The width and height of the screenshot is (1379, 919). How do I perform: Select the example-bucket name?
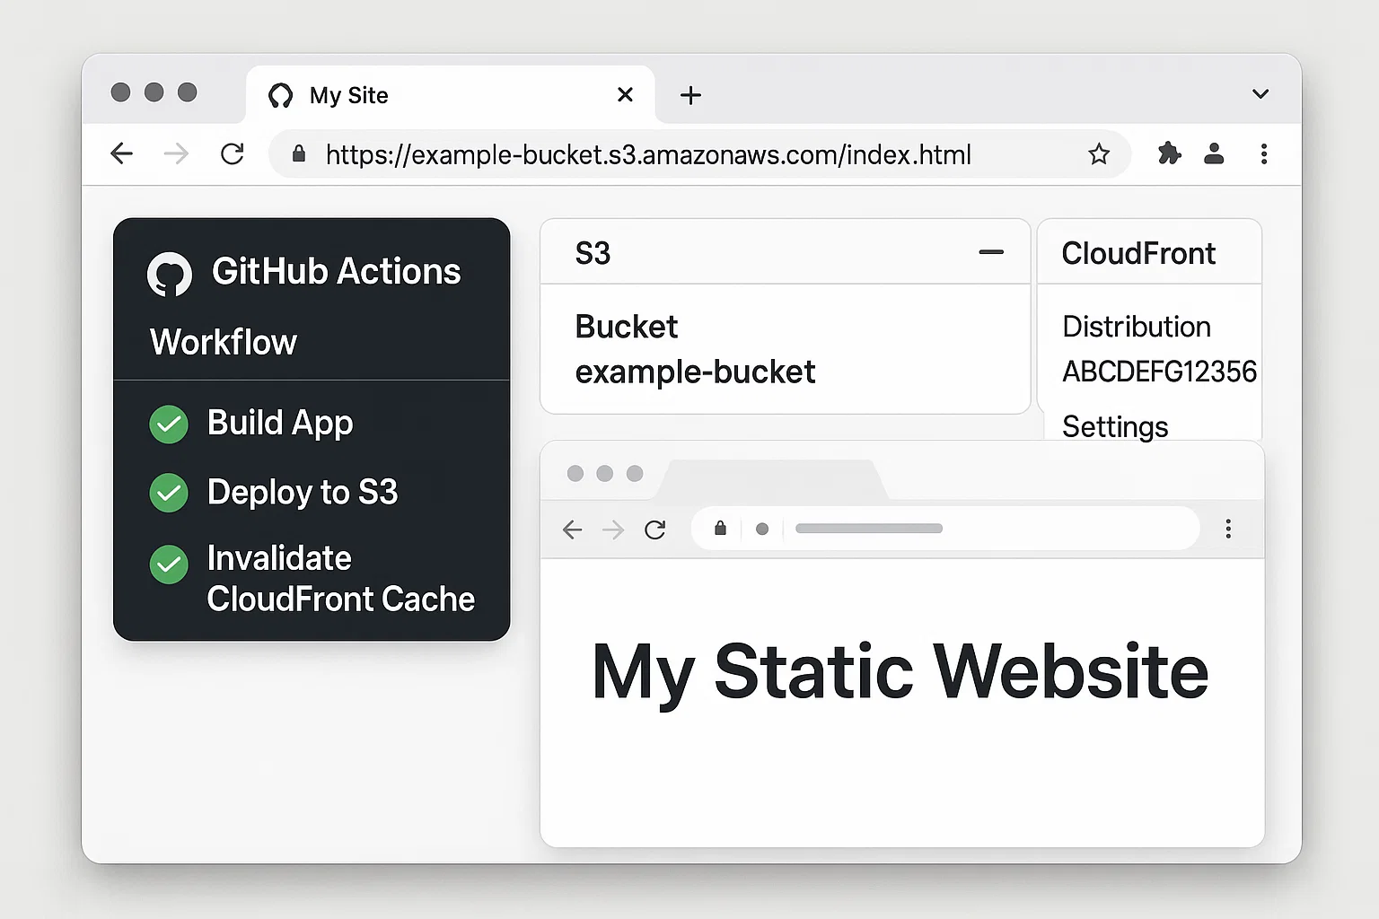point(696,372)
